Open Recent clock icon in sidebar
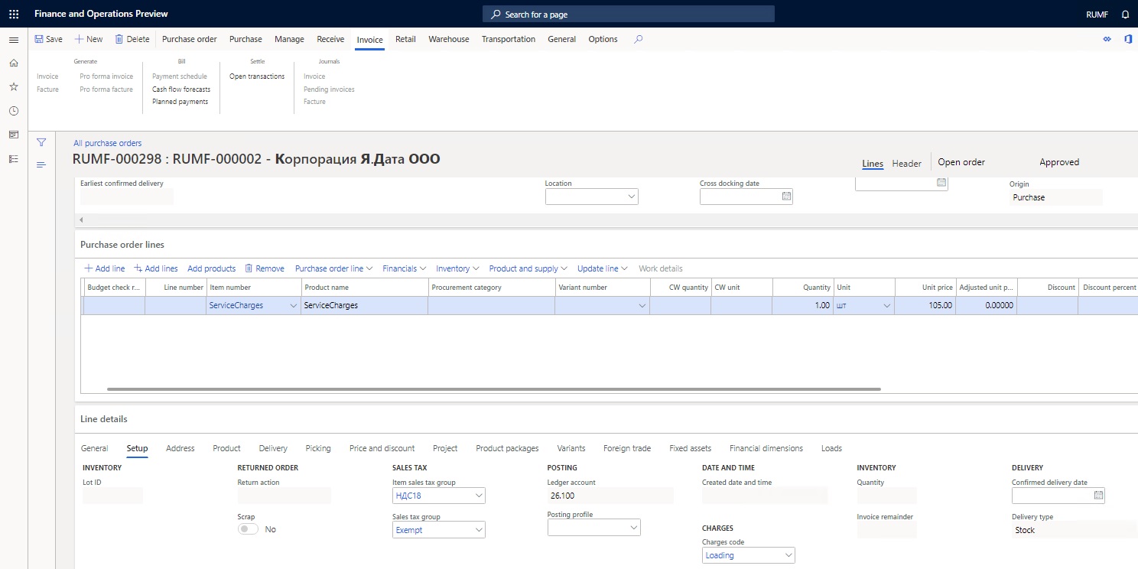Viewport: 1138px width, 569px height. [x=14, y=111]
